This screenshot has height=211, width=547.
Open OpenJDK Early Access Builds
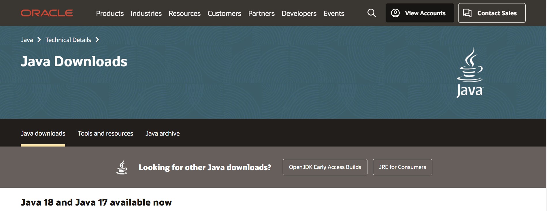pyautogui.click(x=325, y=167)
